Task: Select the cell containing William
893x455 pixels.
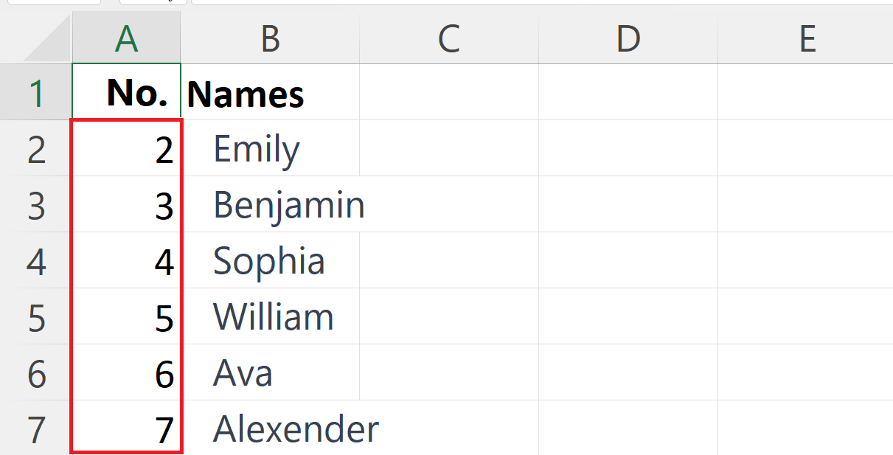Action: point(270,316)
